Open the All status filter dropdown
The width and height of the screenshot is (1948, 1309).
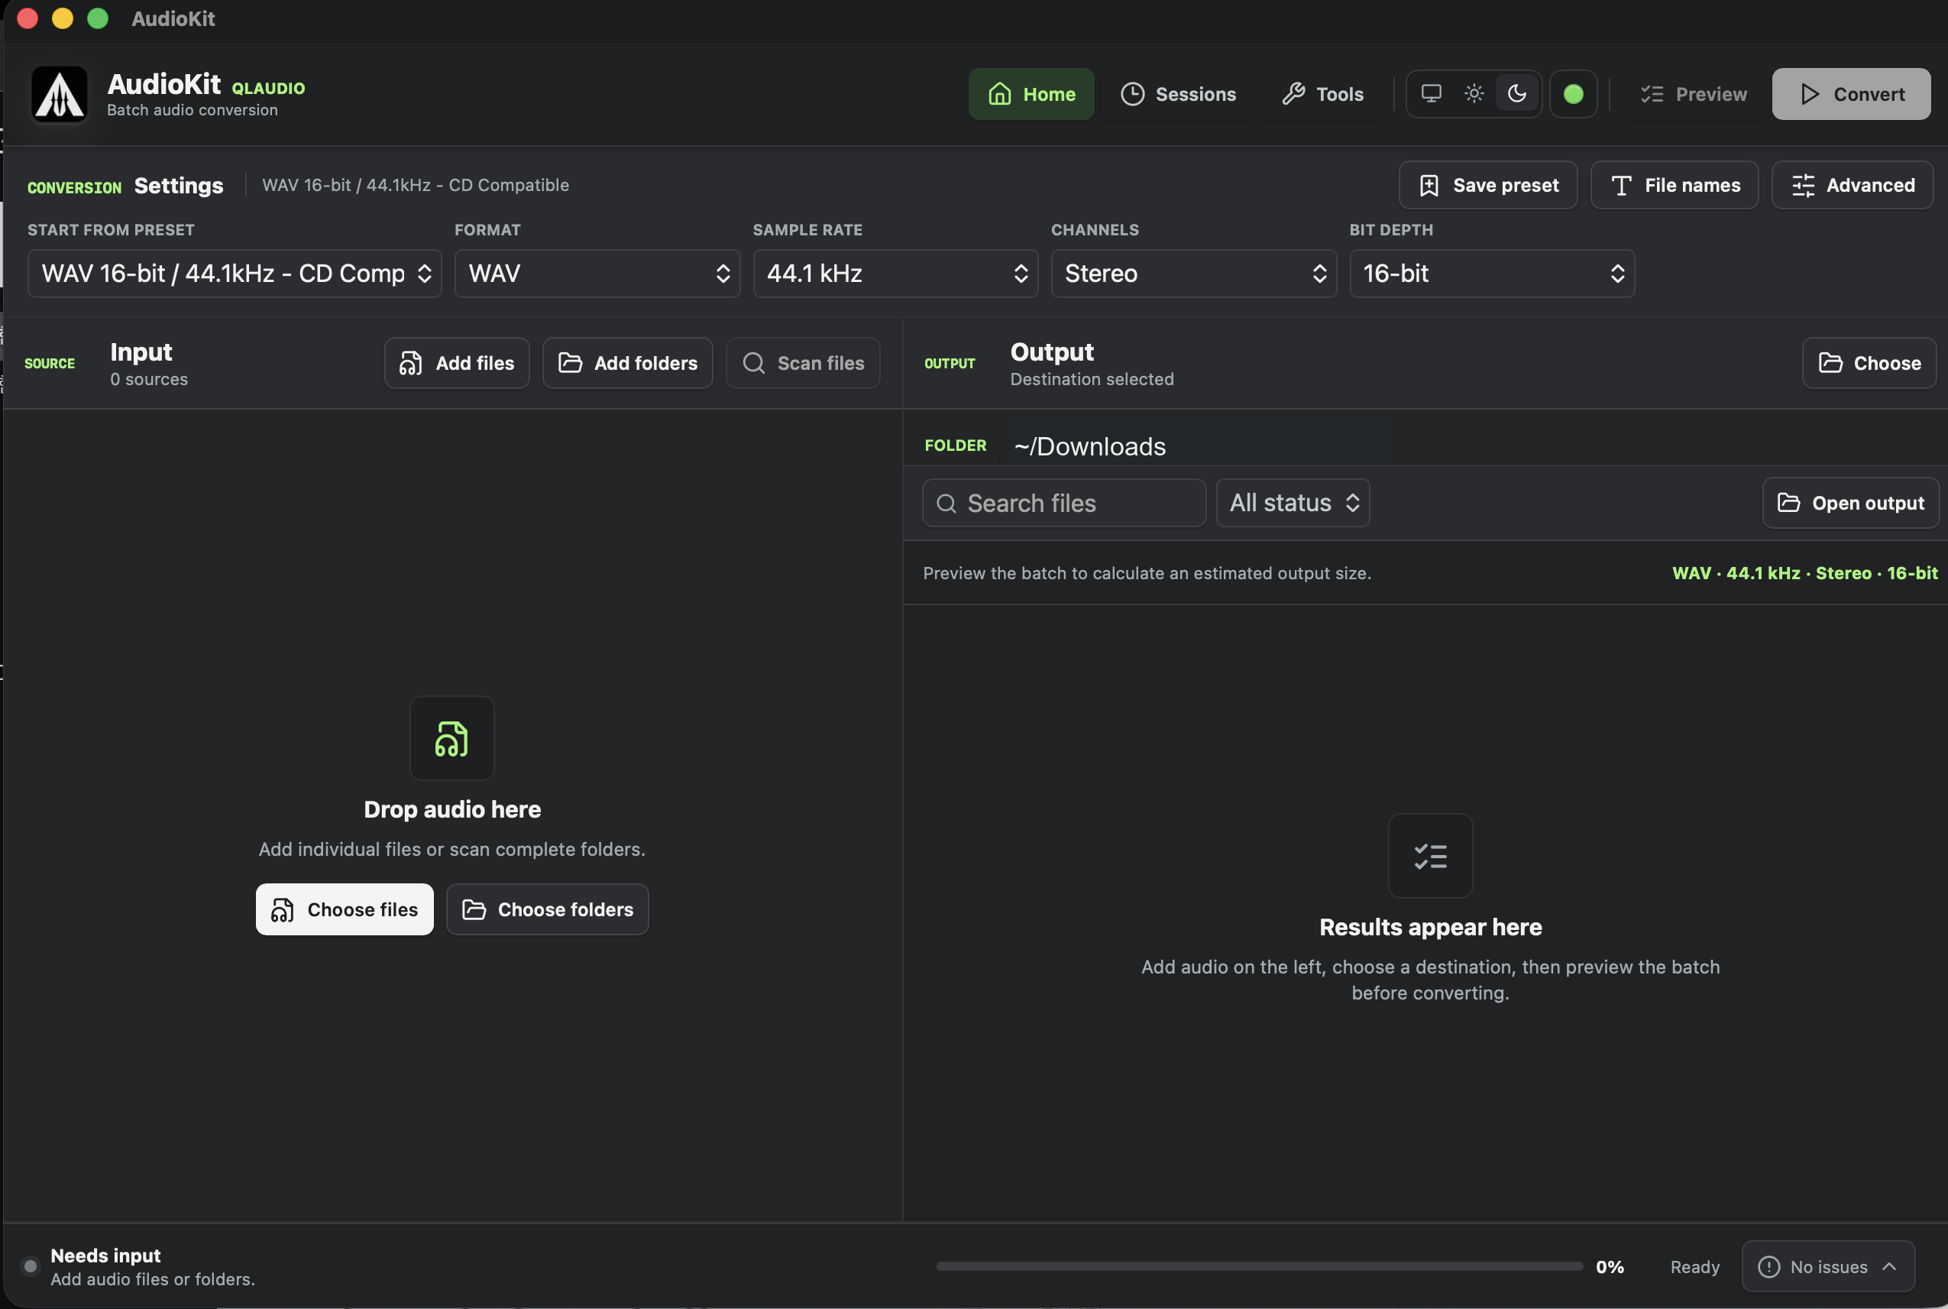pos(1293,504)
